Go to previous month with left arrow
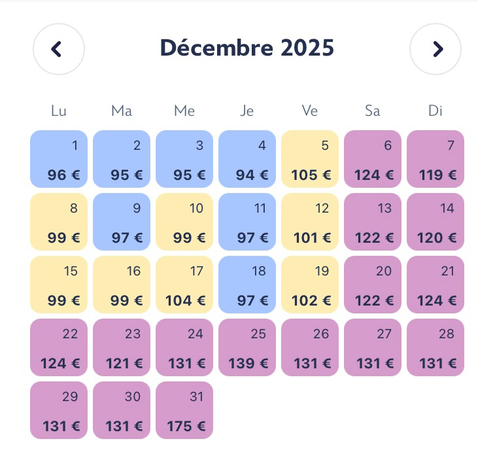The height and width of the screenshot is (458, 478). pos(58,49)
